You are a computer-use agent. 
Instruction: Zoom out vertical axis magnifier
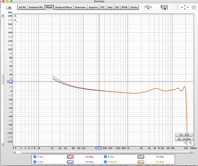point(16,21)
